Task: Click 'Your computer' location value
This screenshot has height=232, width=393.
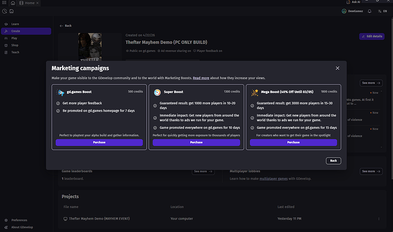Action: coord(182,219)
